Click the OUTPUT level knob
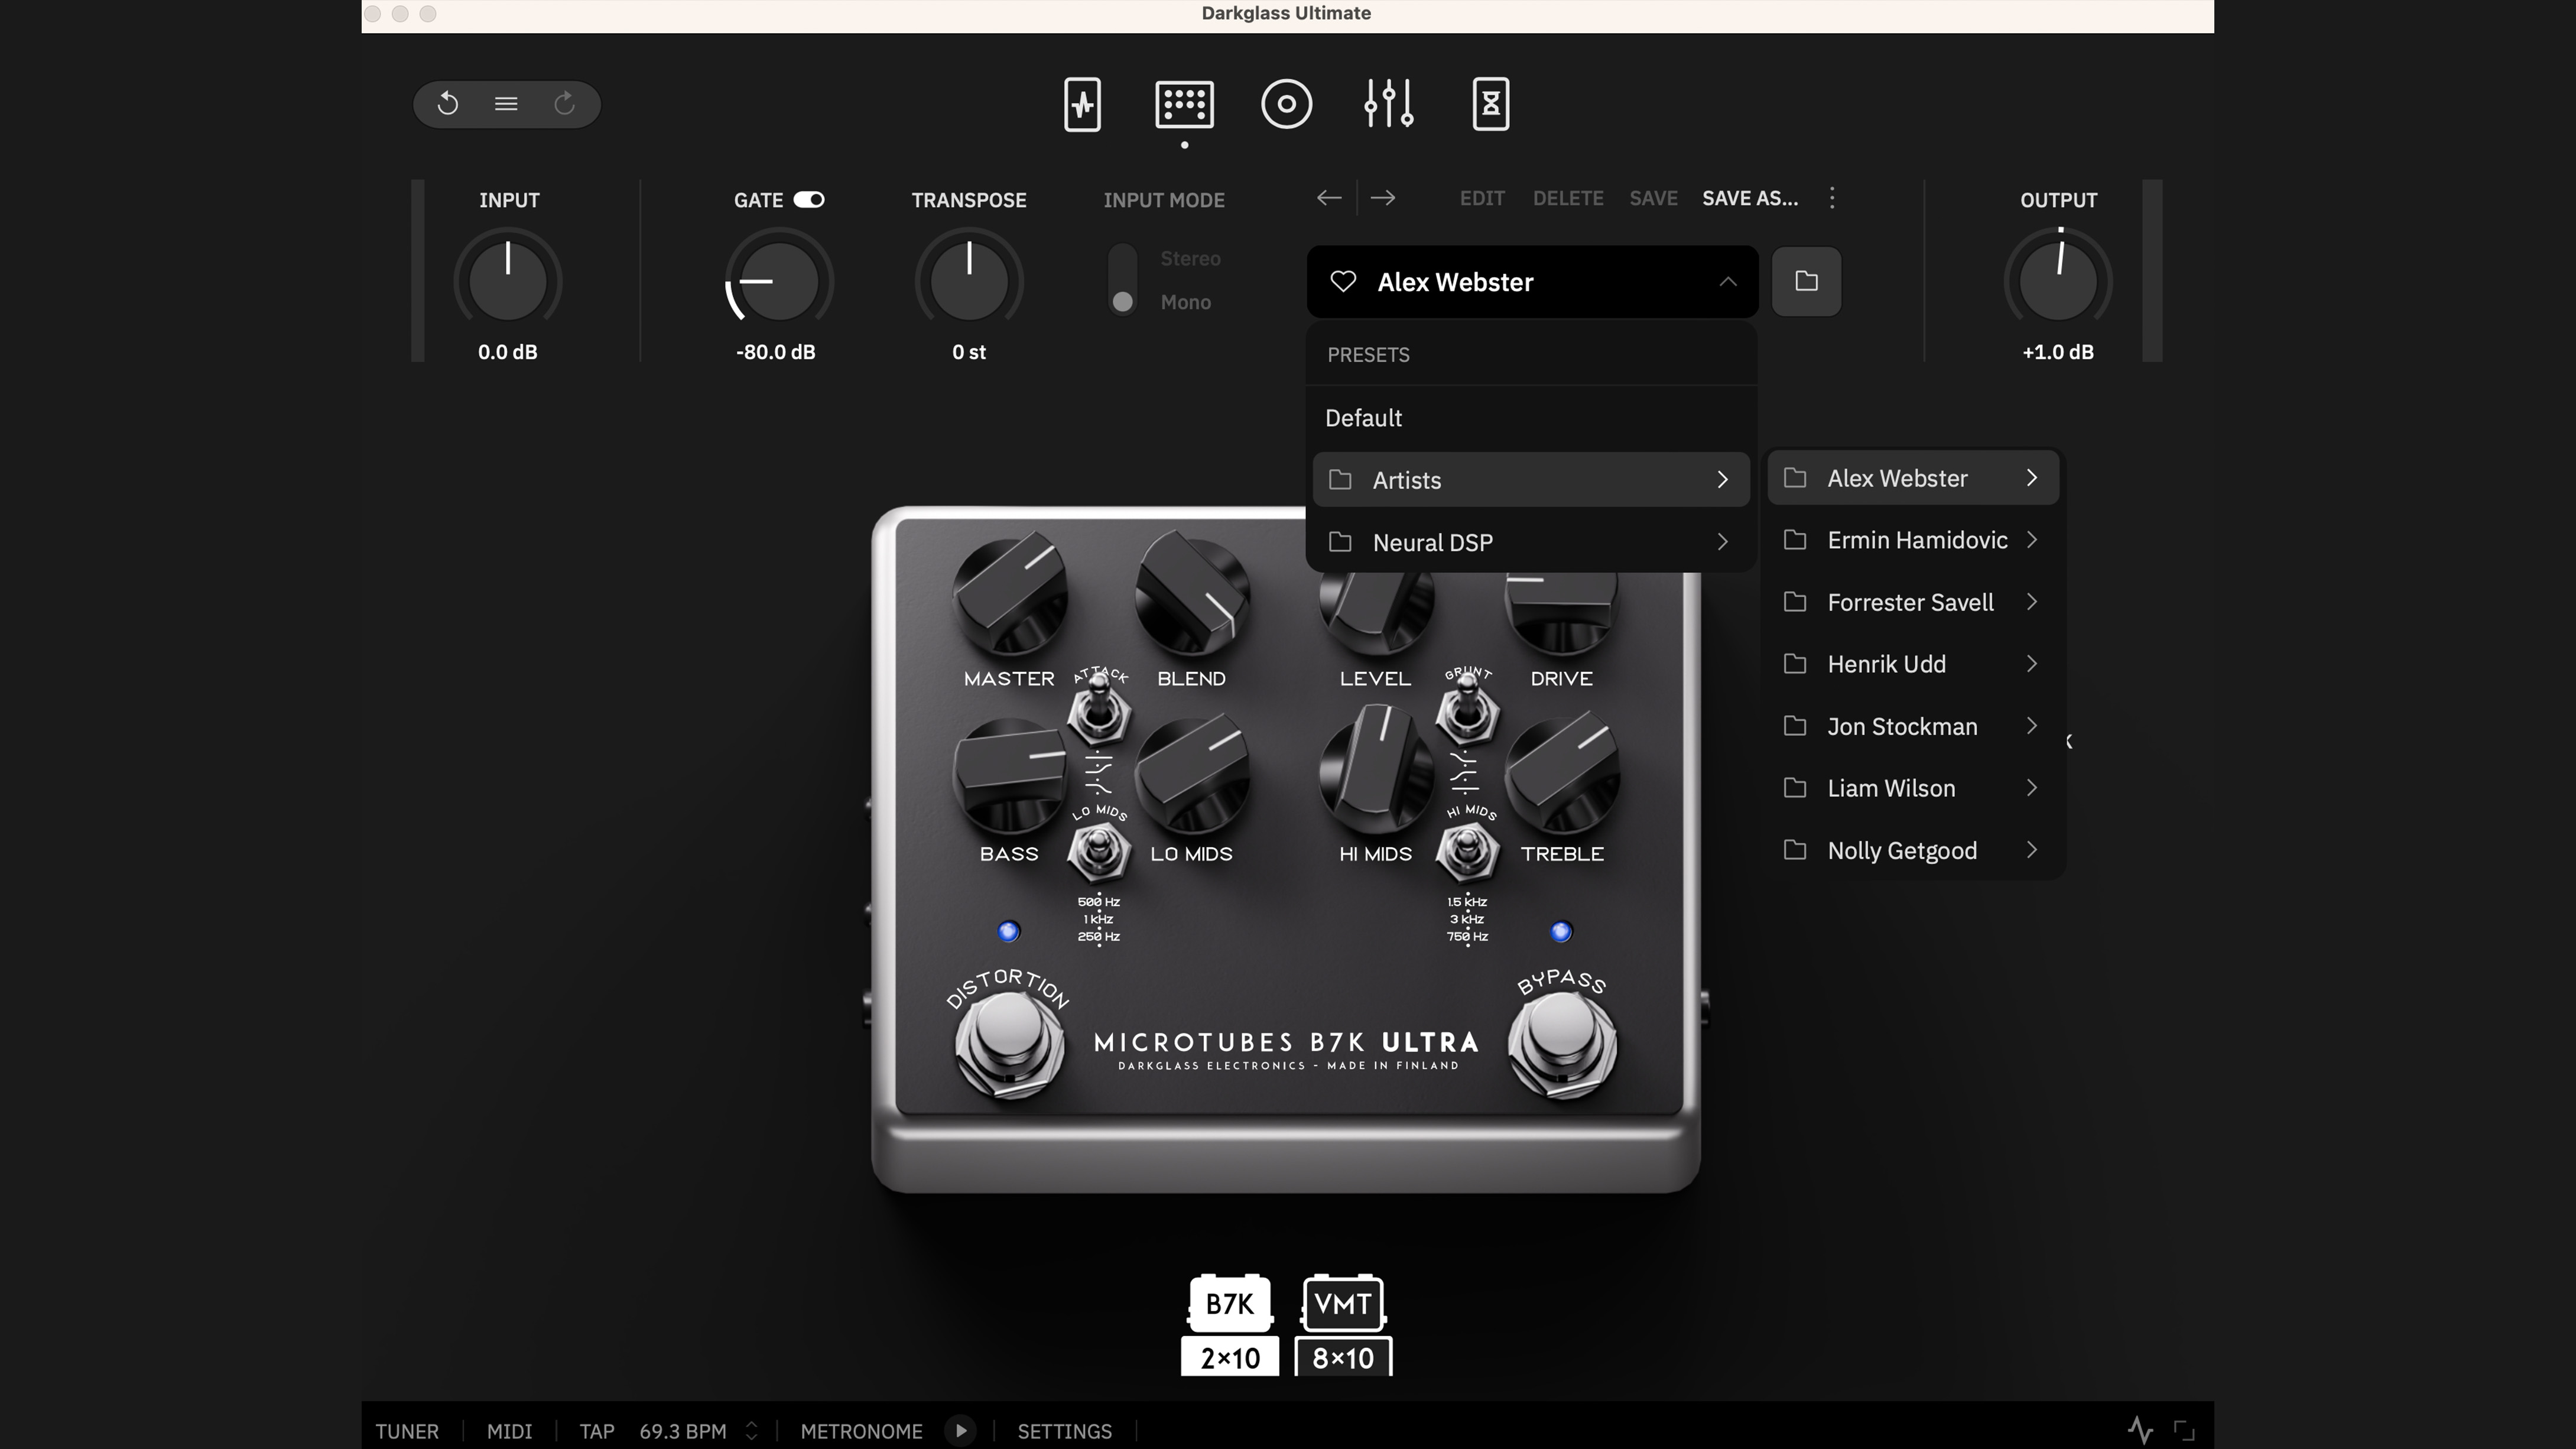Screen dimensions: 2576x1449 point(2058,281)
